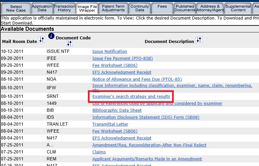Open Examiner's search strategy and results
259x166 pixels.
coord(131,97)
